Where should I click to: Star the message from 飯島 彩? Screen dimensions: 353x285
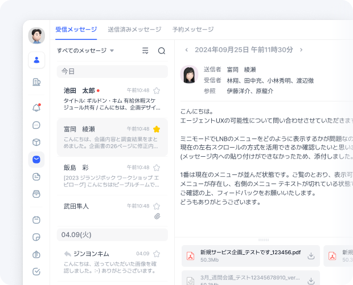tap(157, 168)
